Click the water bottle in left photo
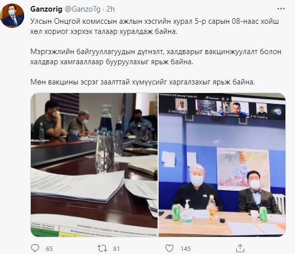300x254 pixels. (105, 139)
